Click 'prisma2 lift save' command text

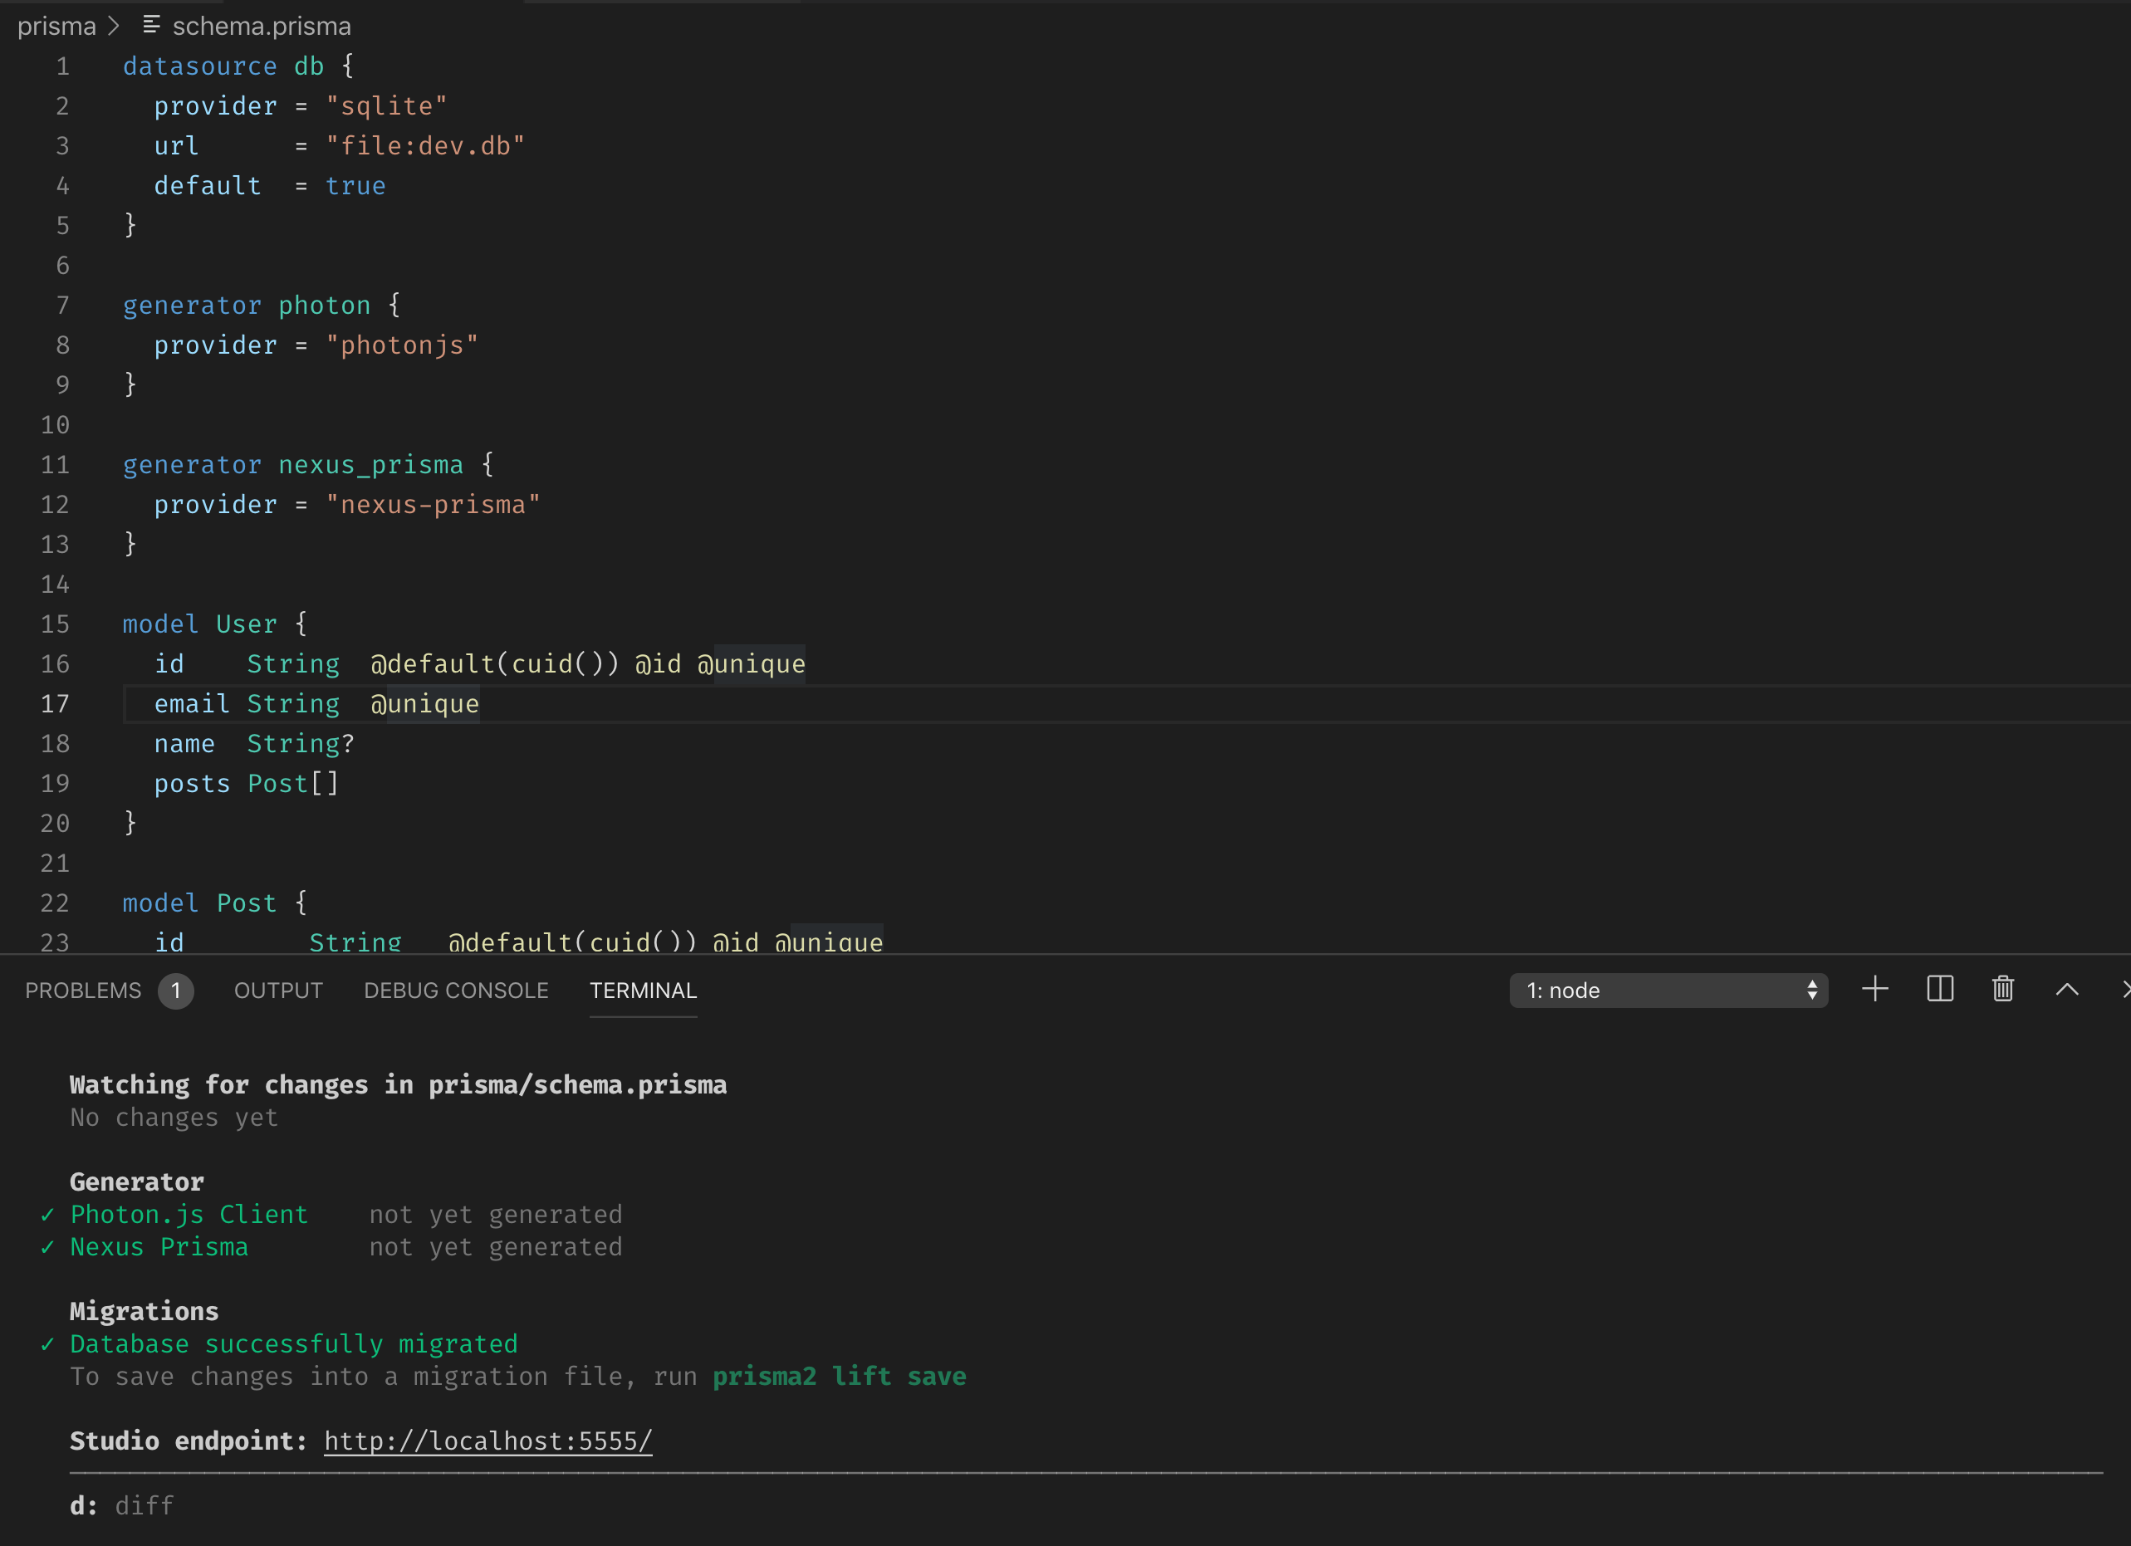839,1376
